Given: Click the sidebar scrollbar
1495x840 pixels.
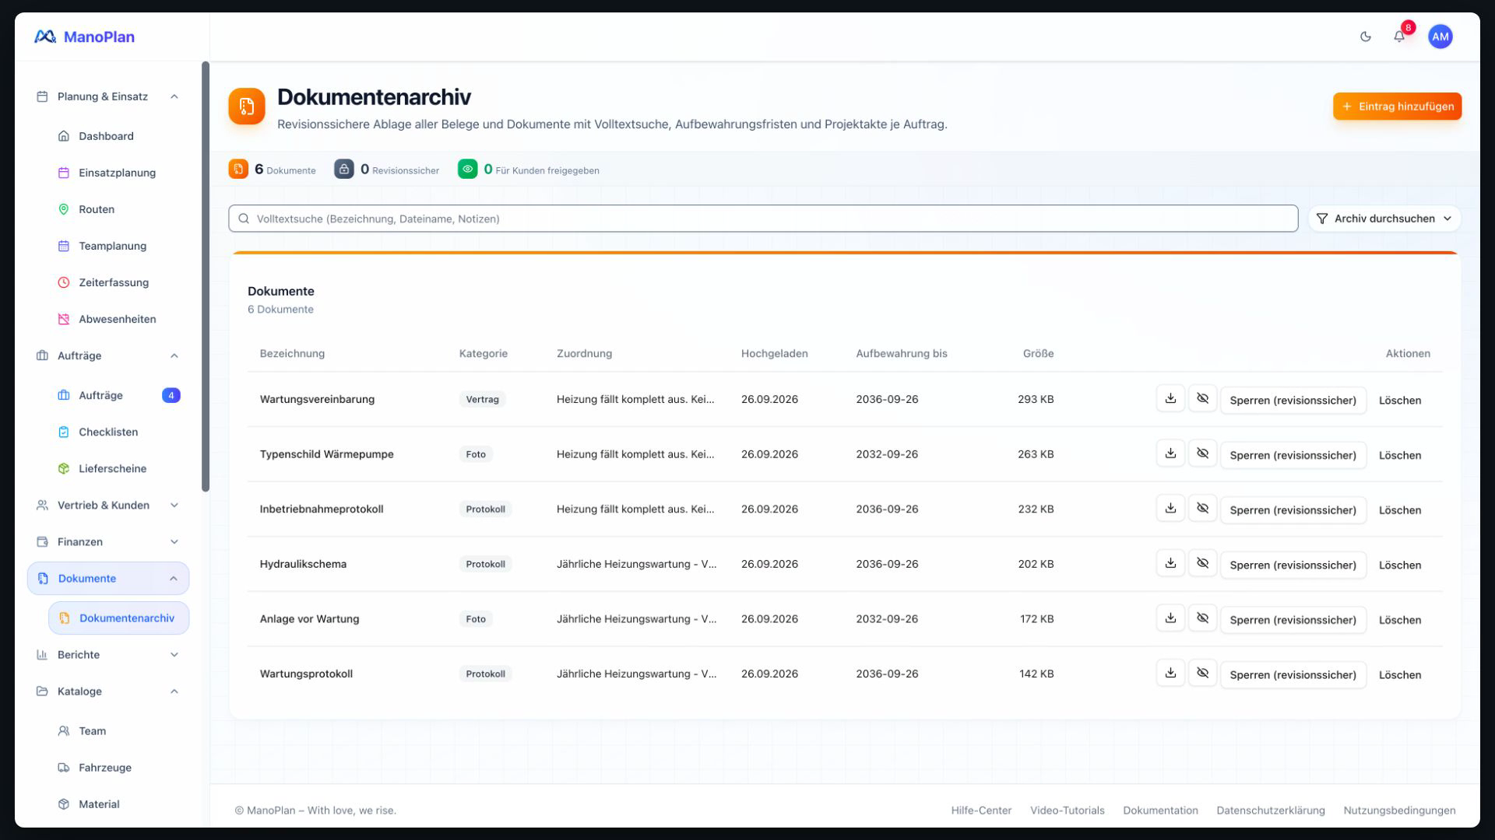Looking at the screenshot, I should pos(206,276).
